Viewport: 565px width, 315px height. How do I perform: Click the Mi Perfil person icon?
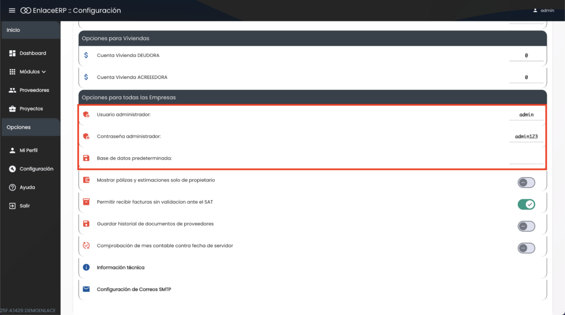(x=12, y=151)
